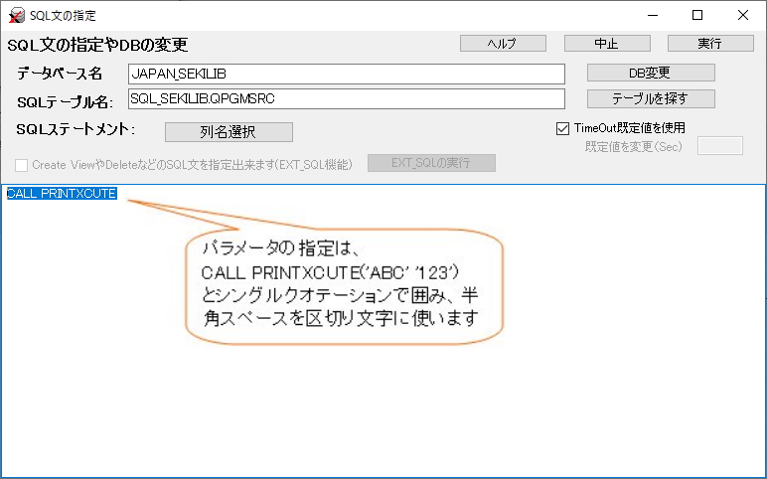
Task: Focus the SQLテーブル名 field SQL_SEKILIB.QPGMSRC
Action: coord(347,98)
